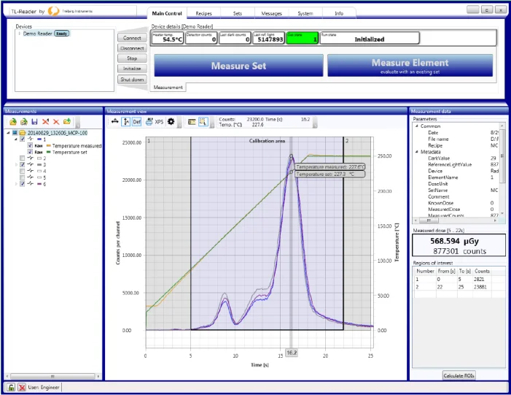Click the red X delete measurement icon
Screen dimensions: 511x395
tap(56, 121)
